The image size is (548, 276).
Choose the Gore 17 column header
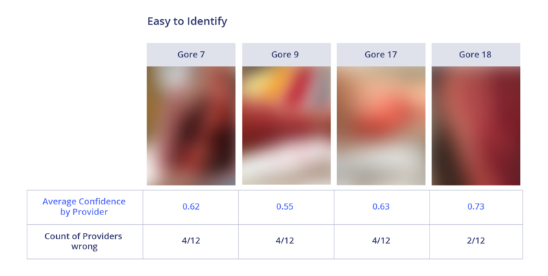[x=381, y=55]
